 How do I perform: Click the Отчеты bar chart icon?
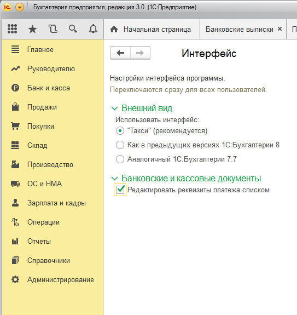point(15,241)
